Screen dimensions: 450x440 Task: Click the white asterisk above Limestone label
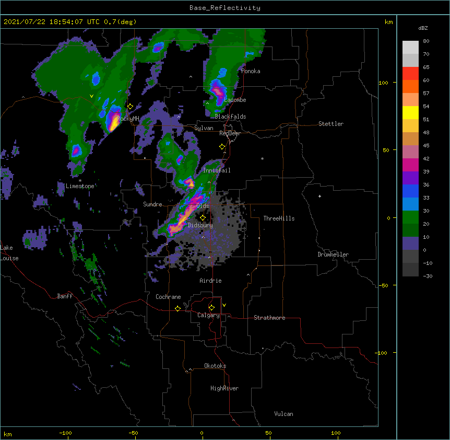click(80, 181)
